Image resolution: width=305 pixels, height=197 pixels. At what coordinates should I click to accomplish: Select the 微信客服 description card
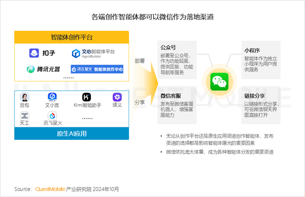pyautogui.click(x=177, y=105)
